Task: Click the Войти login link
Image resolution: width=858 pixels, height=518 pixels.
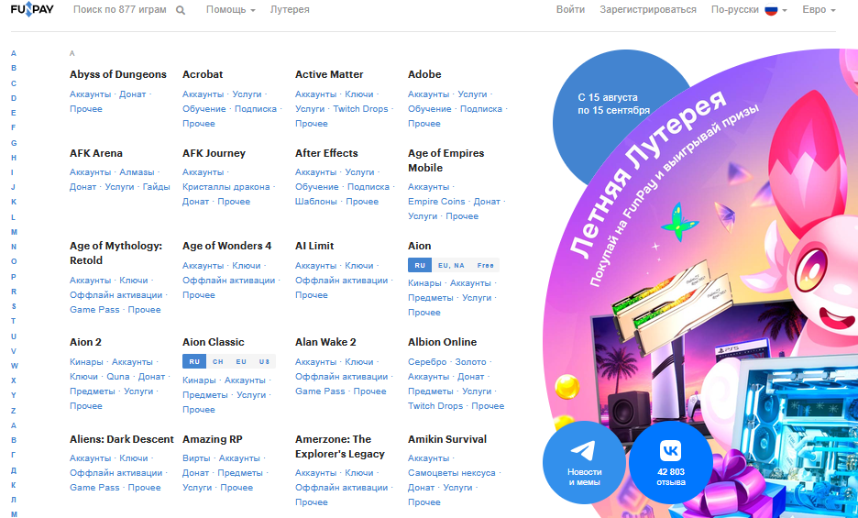Action: [570, 10]
